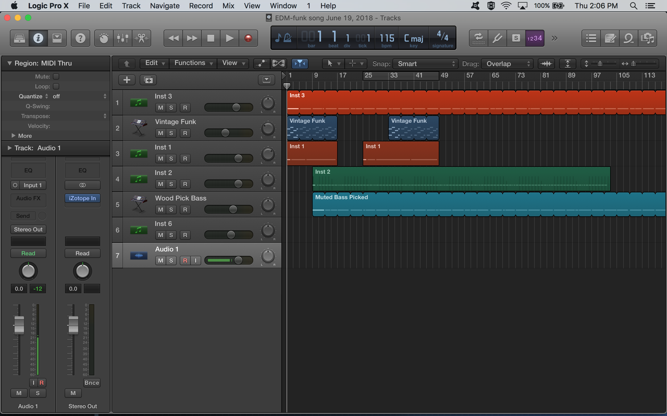
Task: Click the add new track plus button
Action: (127, 80)
